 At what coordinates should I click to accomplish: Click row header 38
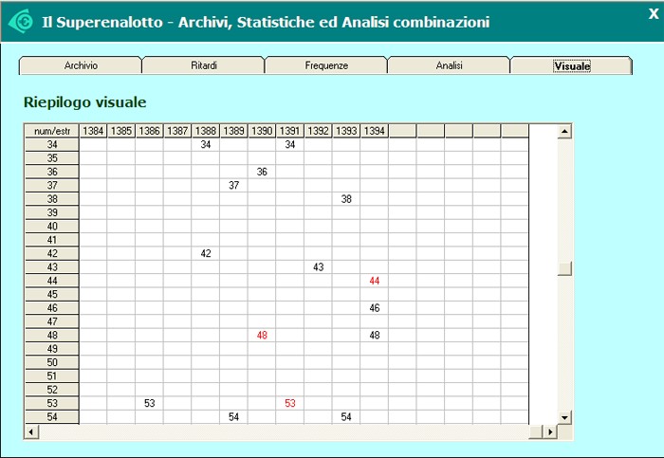(52, 199)
